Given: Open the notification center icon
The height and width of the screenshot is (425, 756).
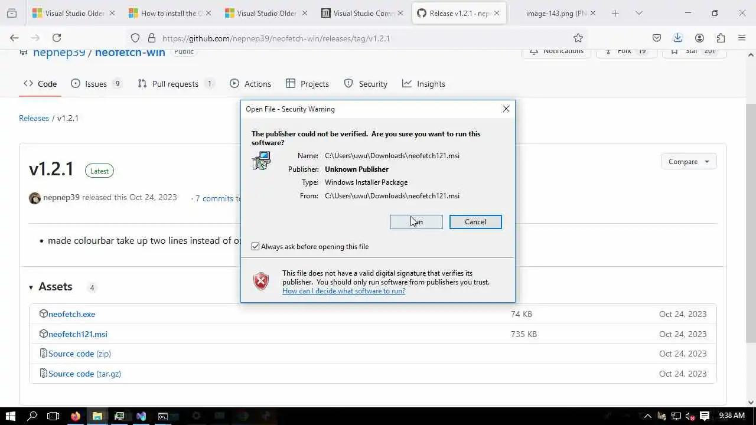Looking at the screenshot, I should 705,416.
